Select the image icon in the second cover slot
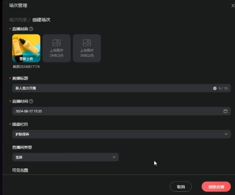Image resolution: width=235 pixels, height=195 pixels. pyautogui.click(x=57, y=43)
